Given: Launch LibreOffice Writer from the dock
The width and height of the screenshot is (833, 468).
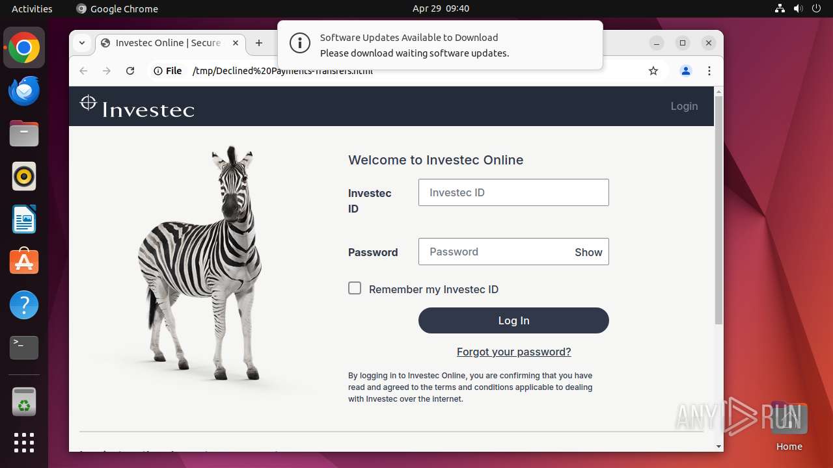Looking at the screenshot, I should (24, 219).
